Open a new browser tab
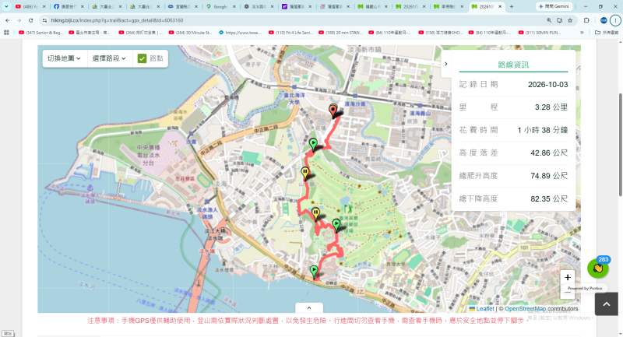The width and height of the screenshot is (623, 337). (512, 6)
